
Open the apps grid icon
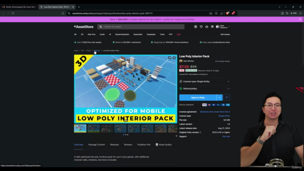coord(212,27)
